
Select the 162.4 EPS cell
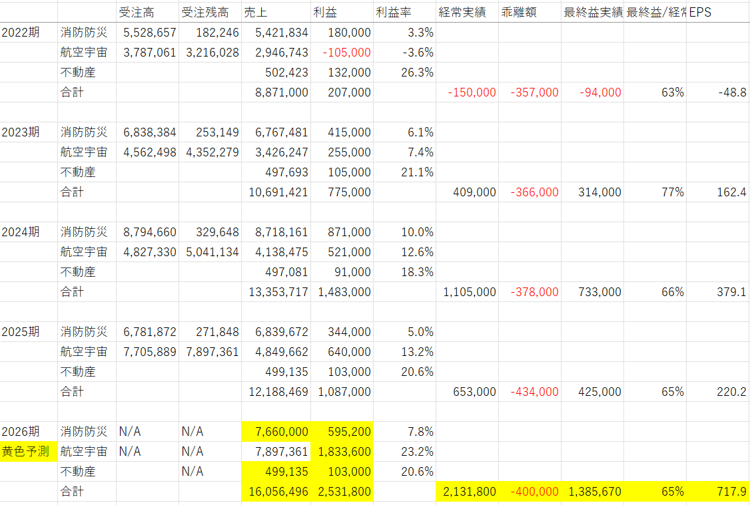point(717,192)
